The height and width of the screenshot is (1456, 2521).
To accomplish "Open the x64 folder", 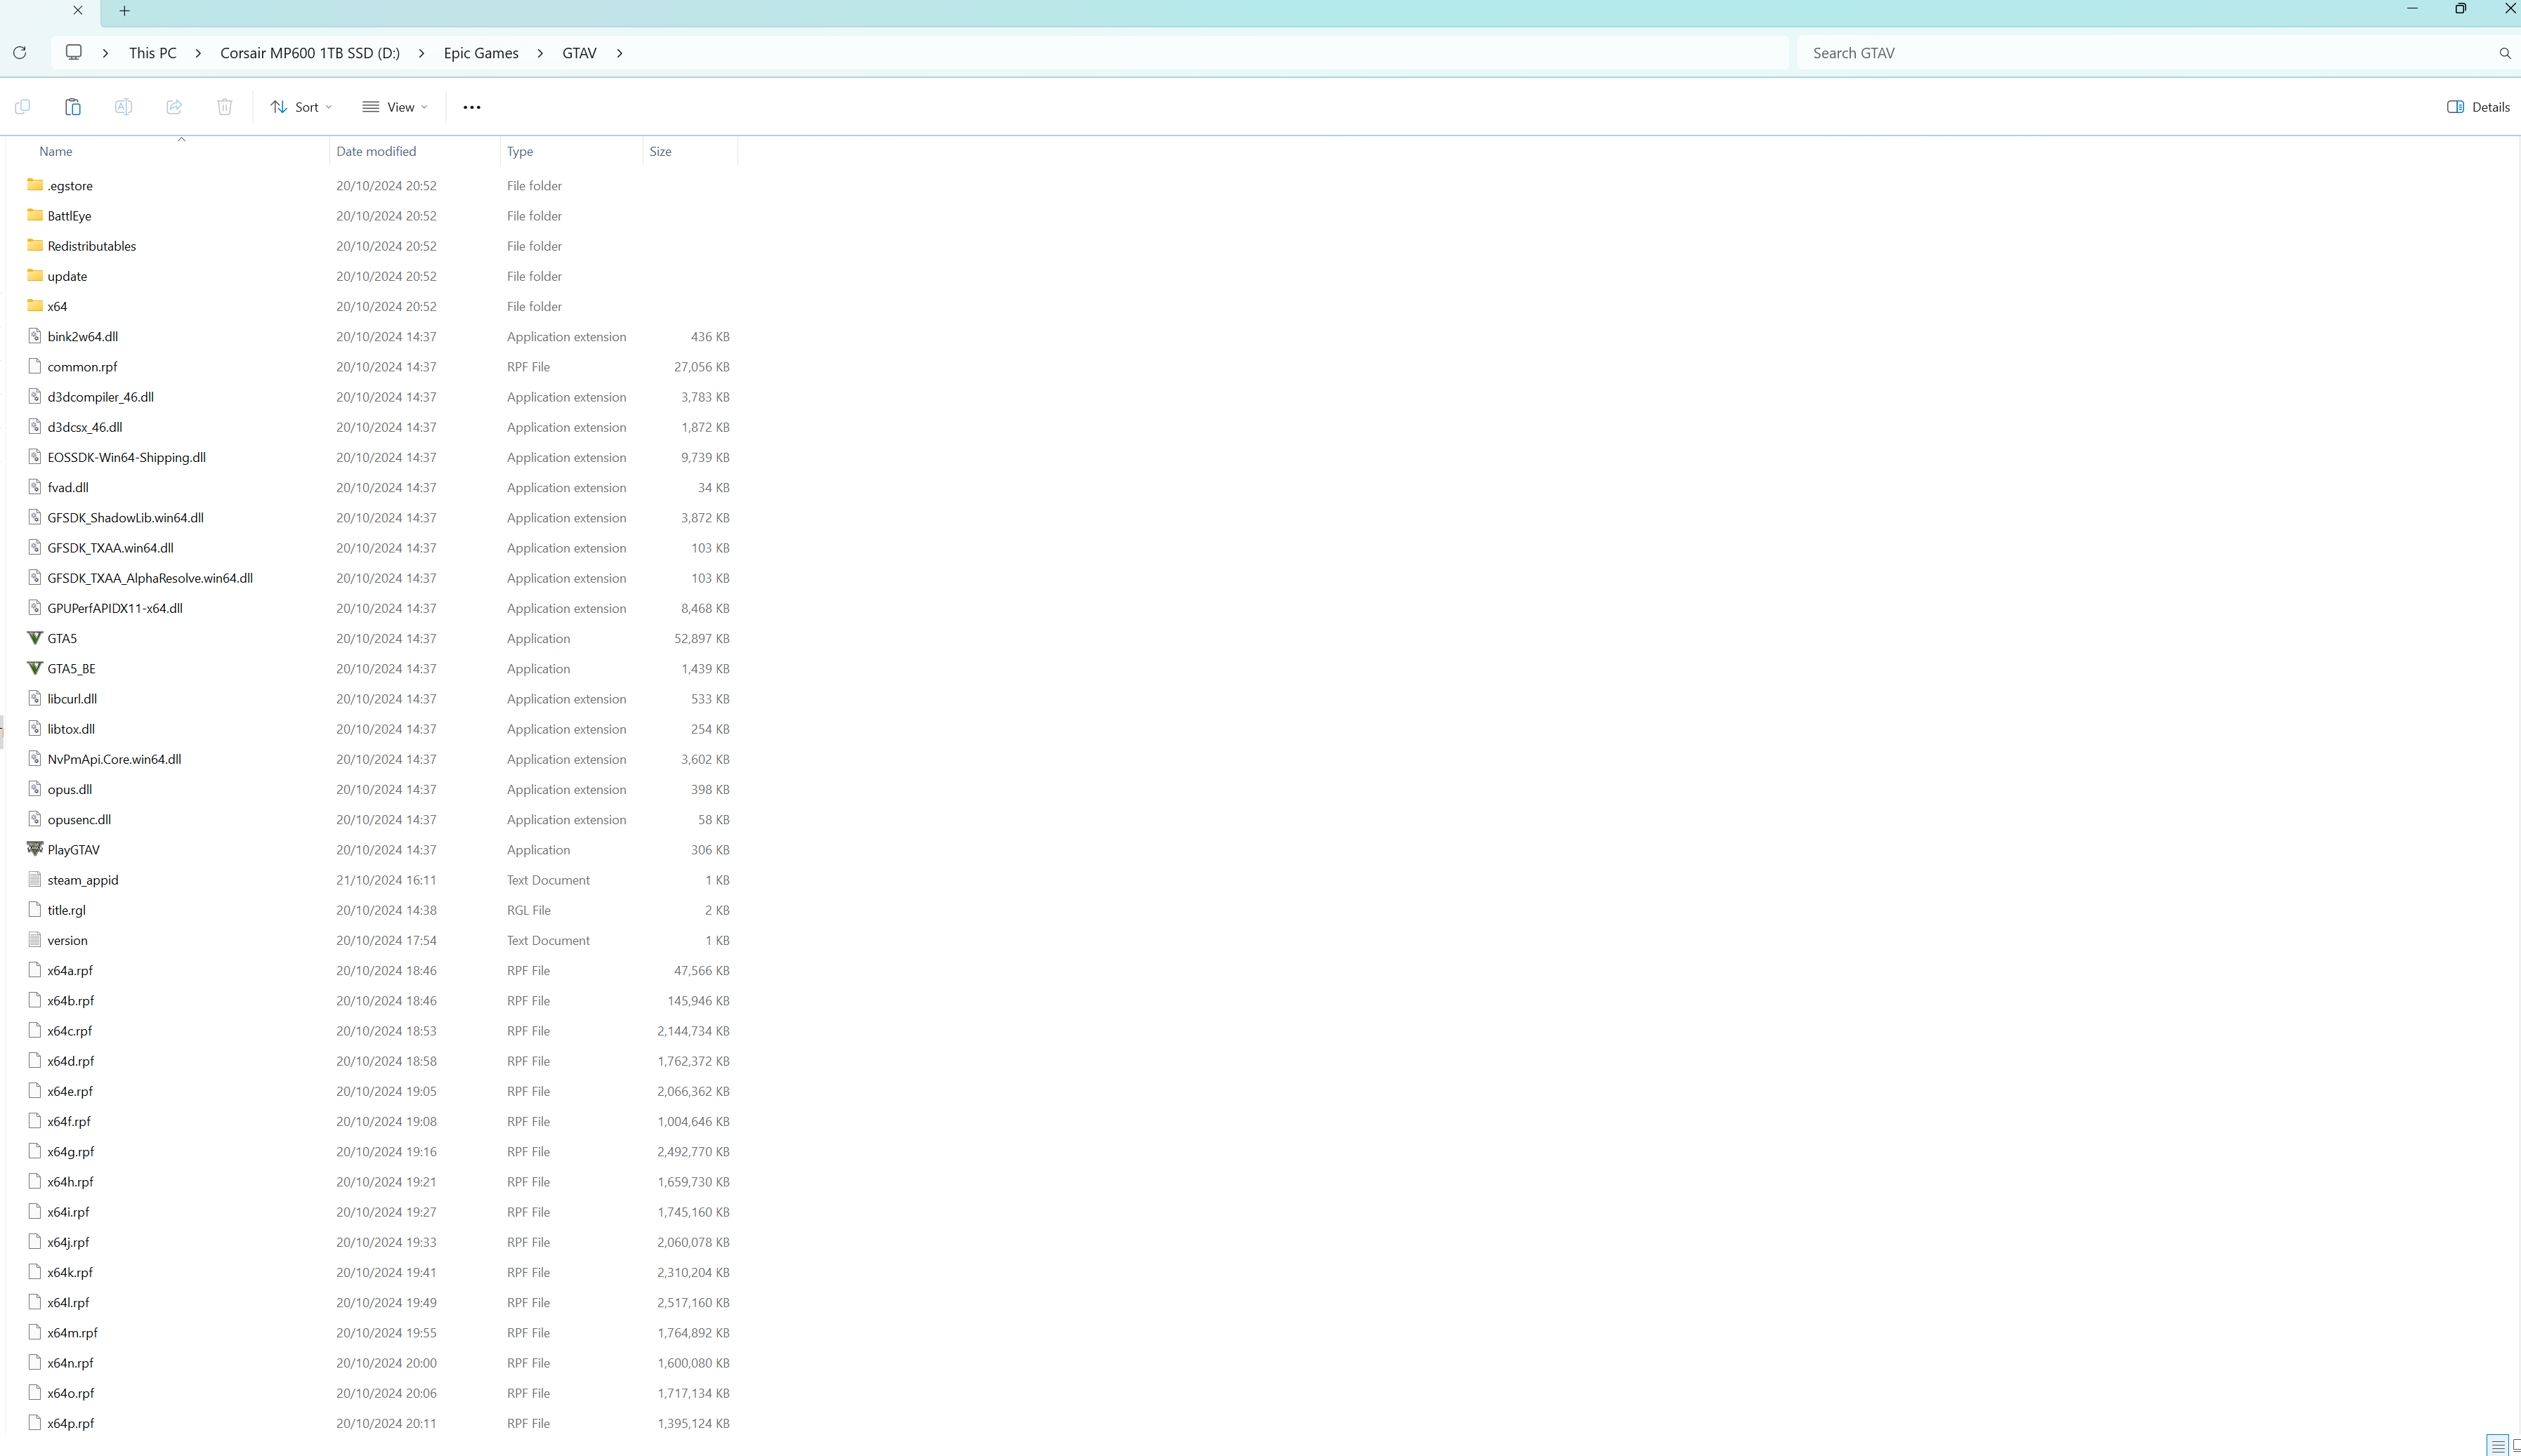I will pos(58,306).
